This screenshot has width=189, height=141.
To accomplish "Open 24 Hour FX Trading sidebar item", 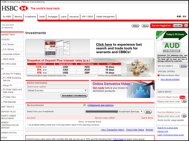I will (x=12, y=74).
